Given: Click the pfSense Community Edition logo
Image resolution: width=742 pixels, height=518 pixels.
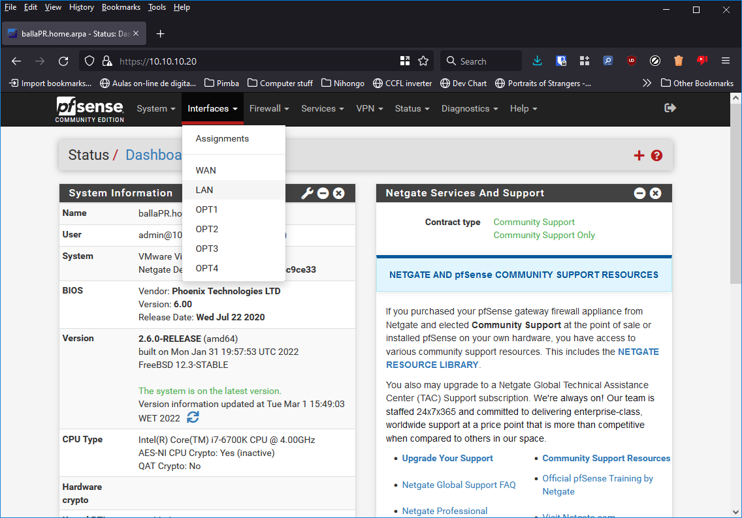Looking at the screenshot, I should coord(89,108).
